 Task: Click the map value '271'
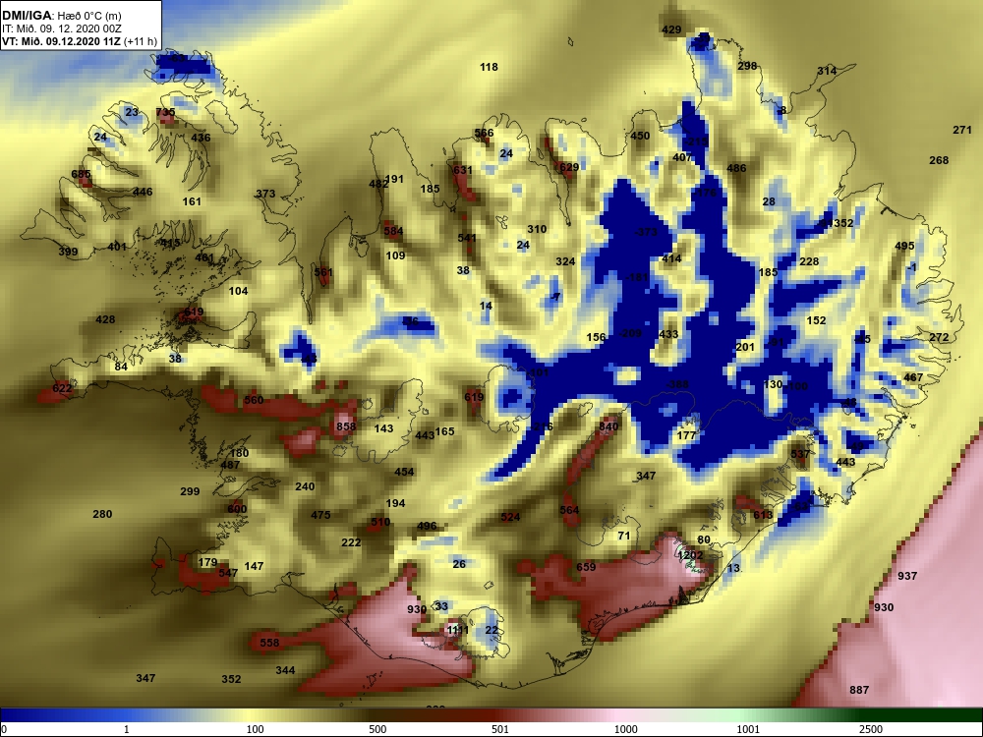pyautogui.click(x=962, y=131)
